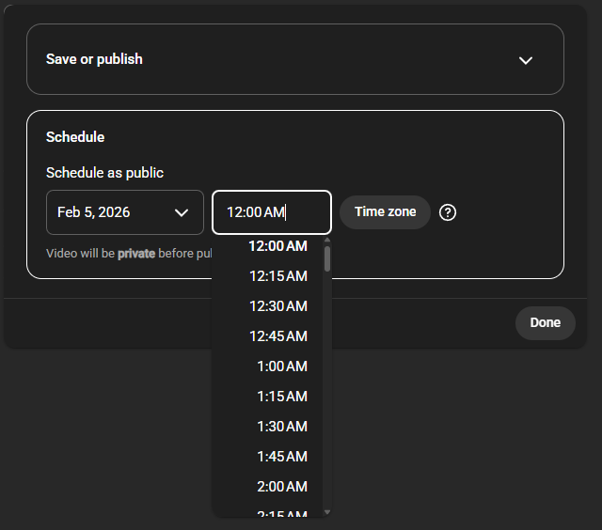This screenshot has width=602, height=530.
Task: Click the time input field
Action: [x=271, y=212]
